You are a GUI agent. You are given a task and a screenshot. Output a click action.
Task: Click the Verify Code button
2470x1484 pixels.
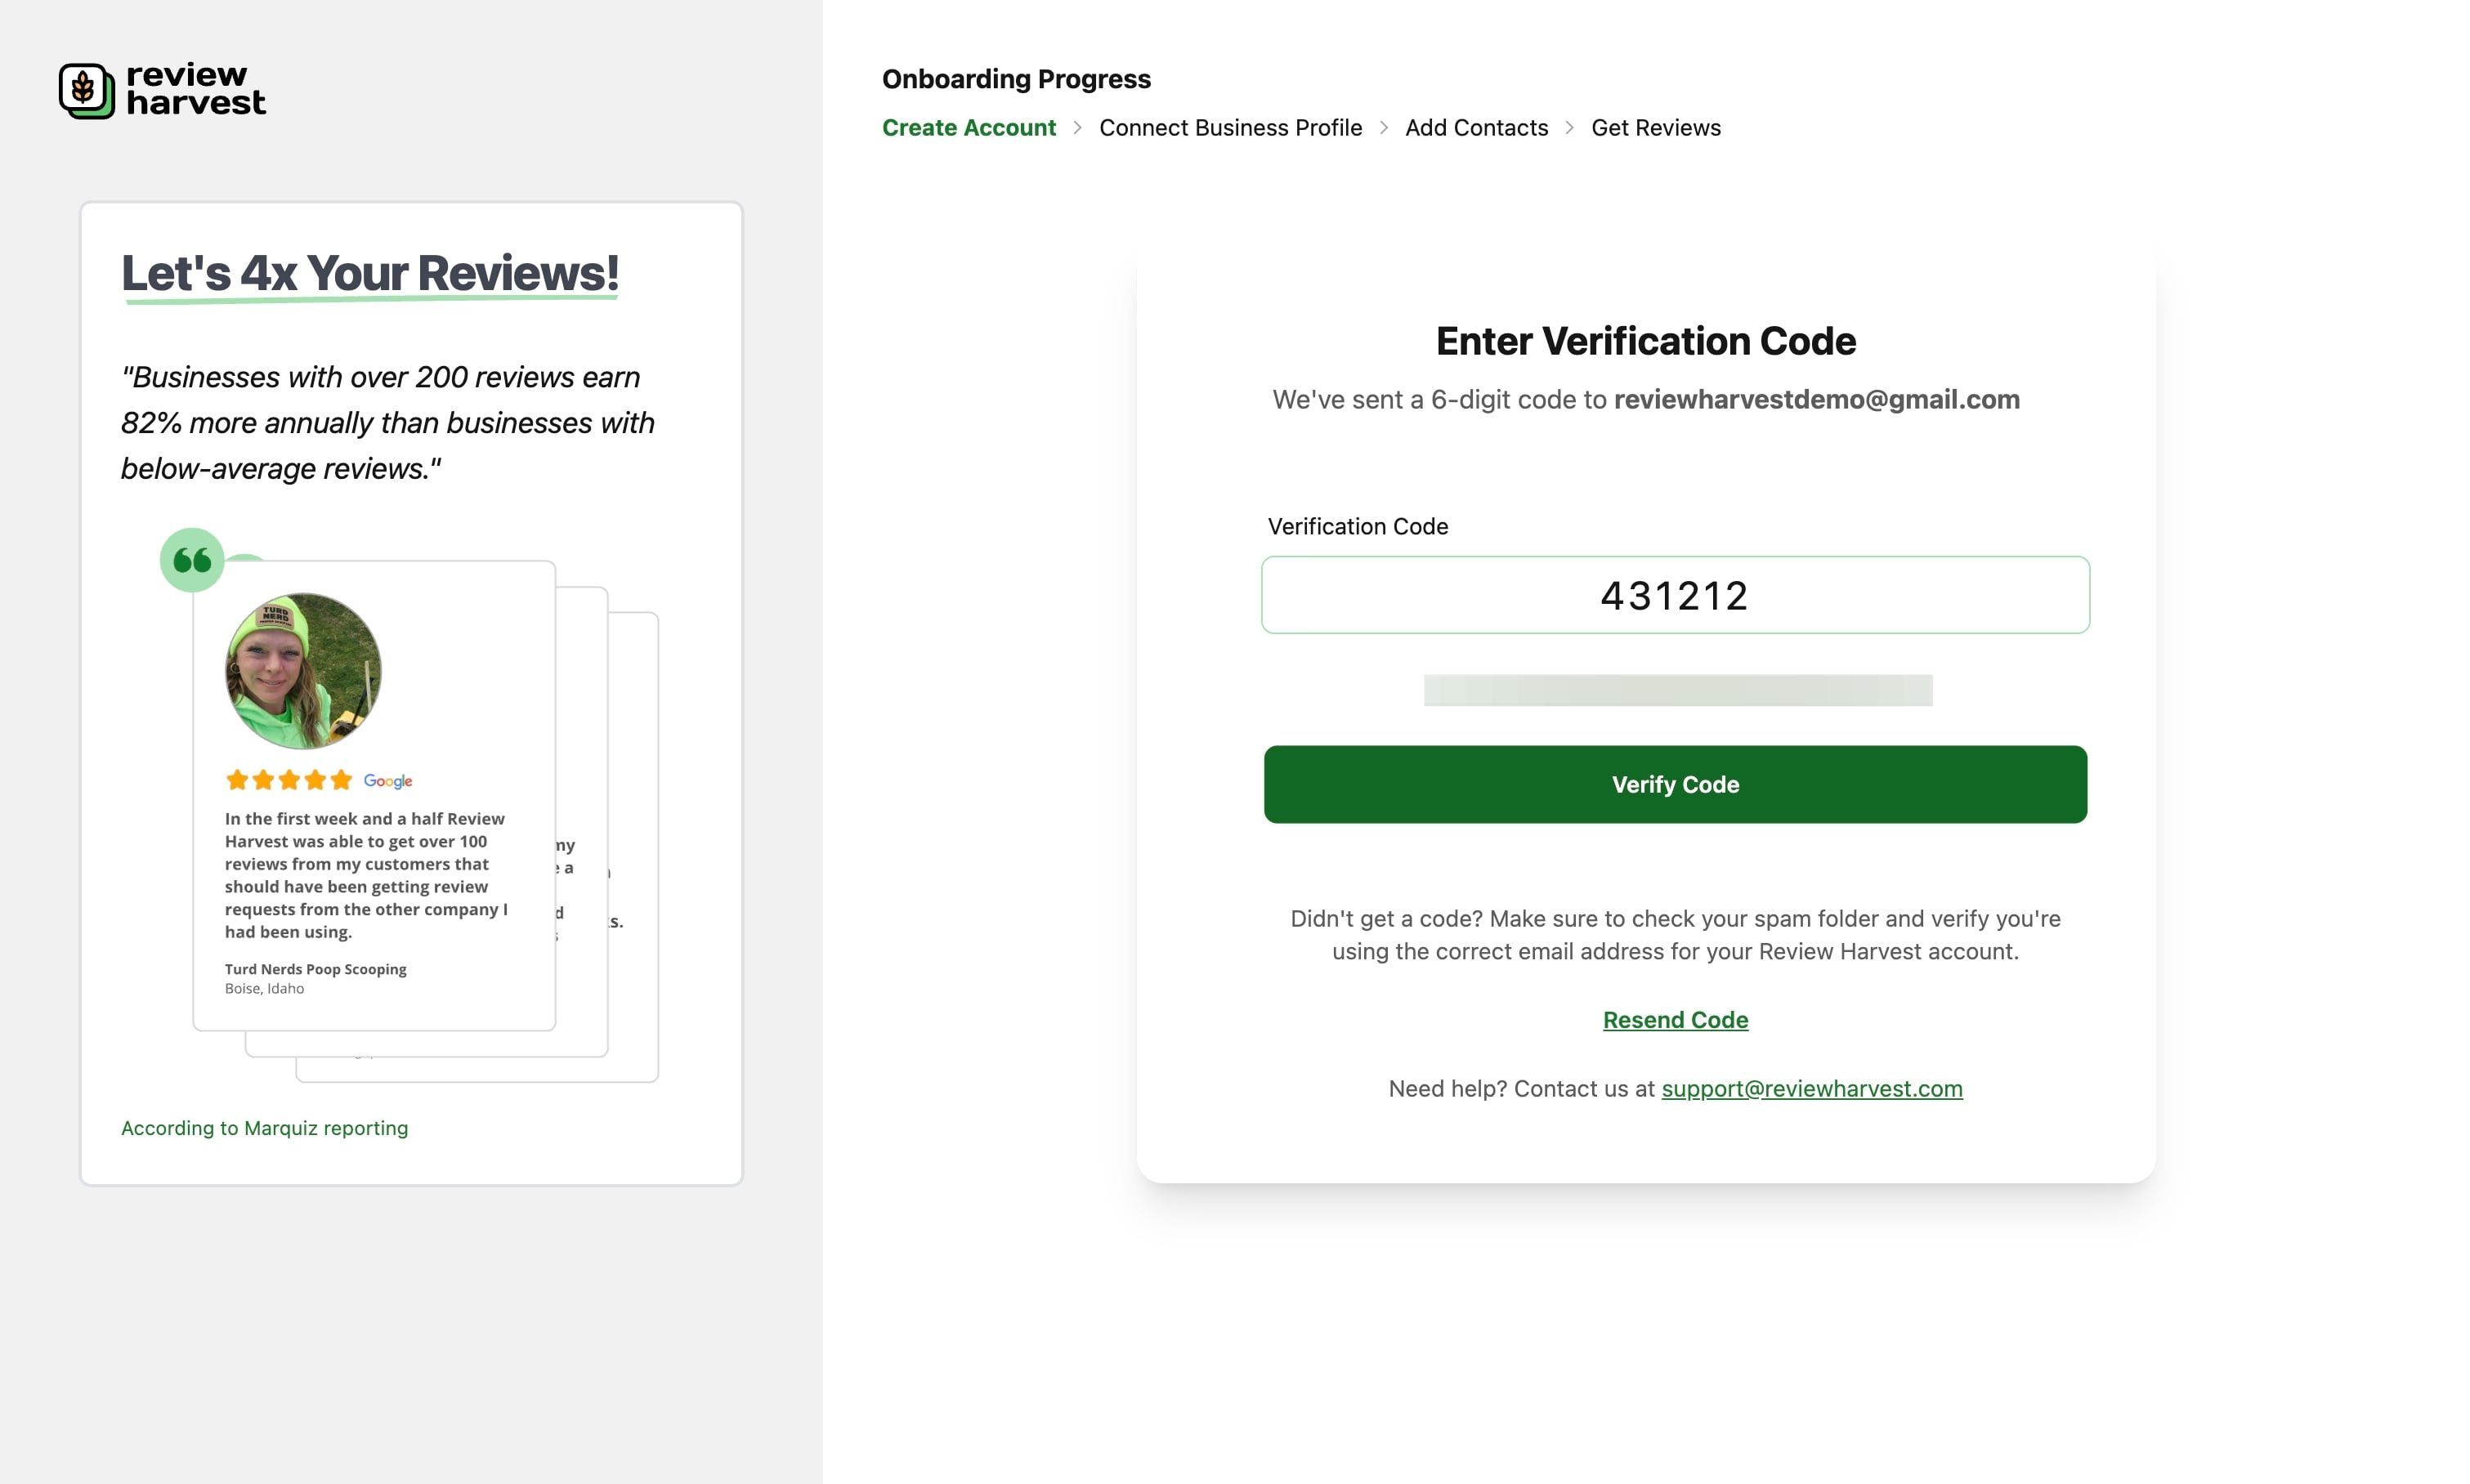pyautogui.click(x=1675, y=785)
